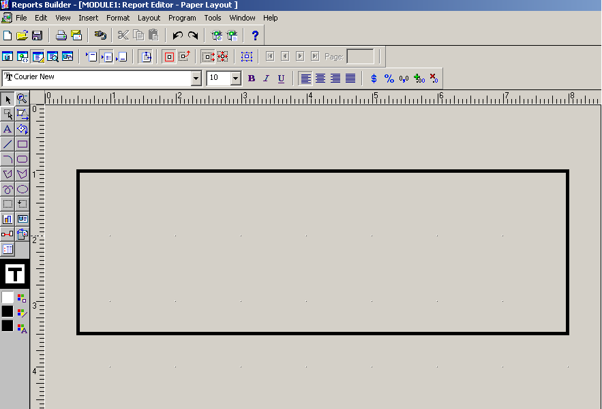Toggle Underline text formatting
The width and height of the screenshot is (602, 409).
pos(281,79)
